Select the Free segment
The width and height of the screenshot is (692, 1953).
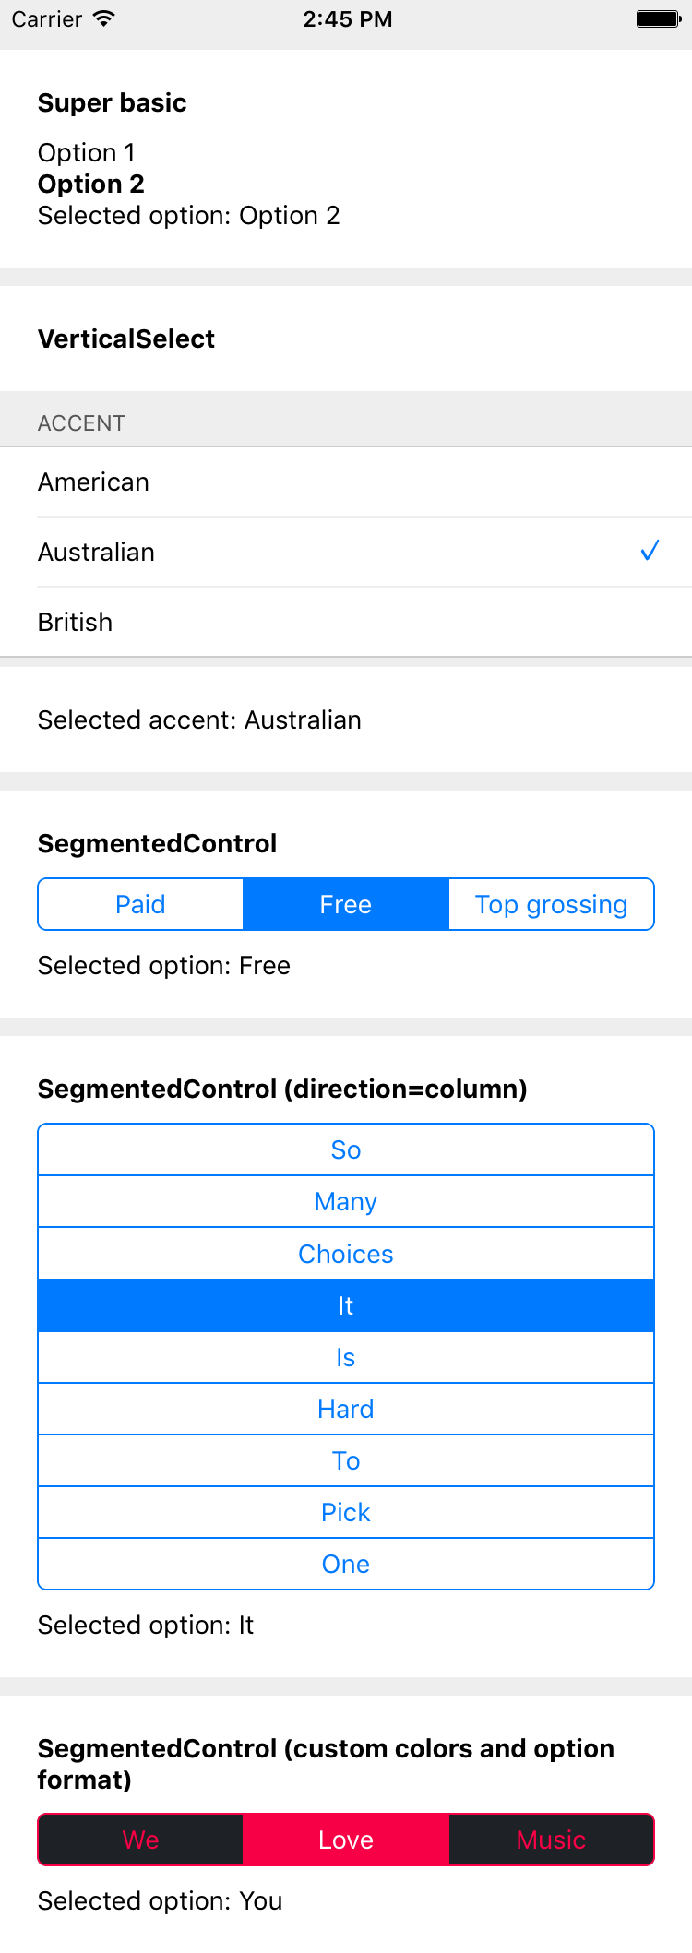[x=346, y=904]
